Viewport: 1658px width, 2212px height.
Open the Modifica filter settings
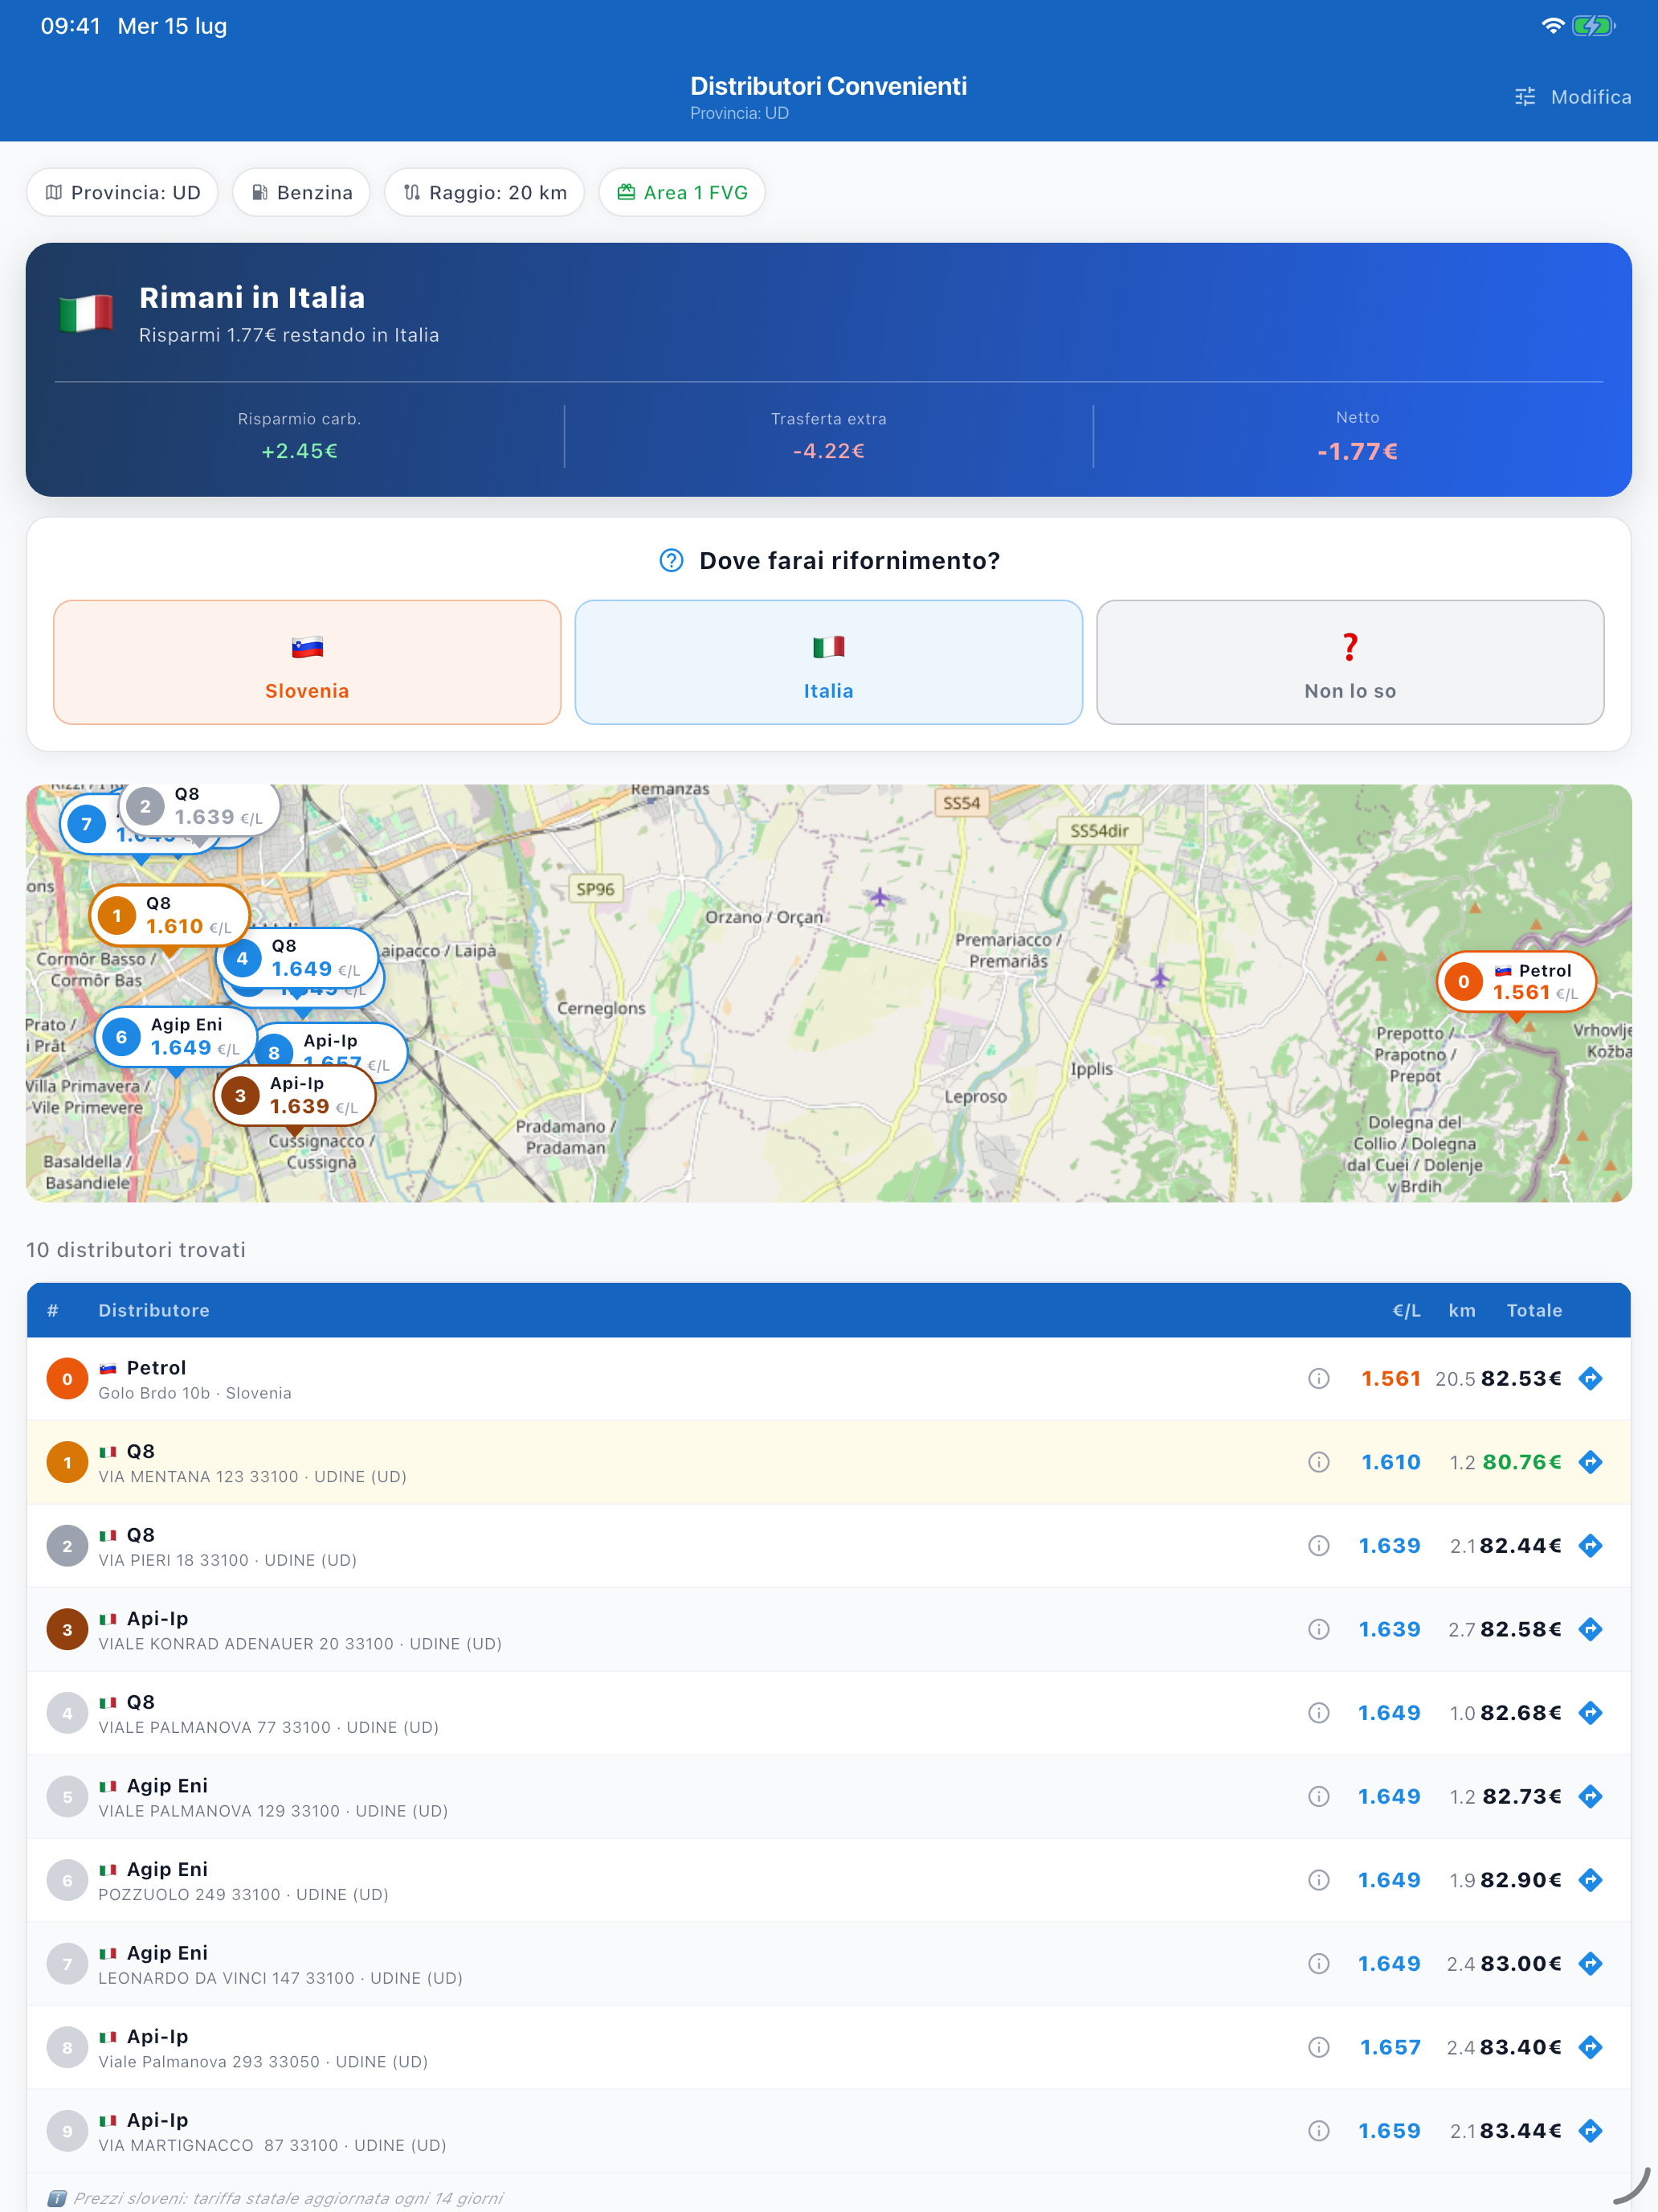[x=1572, y=97]
